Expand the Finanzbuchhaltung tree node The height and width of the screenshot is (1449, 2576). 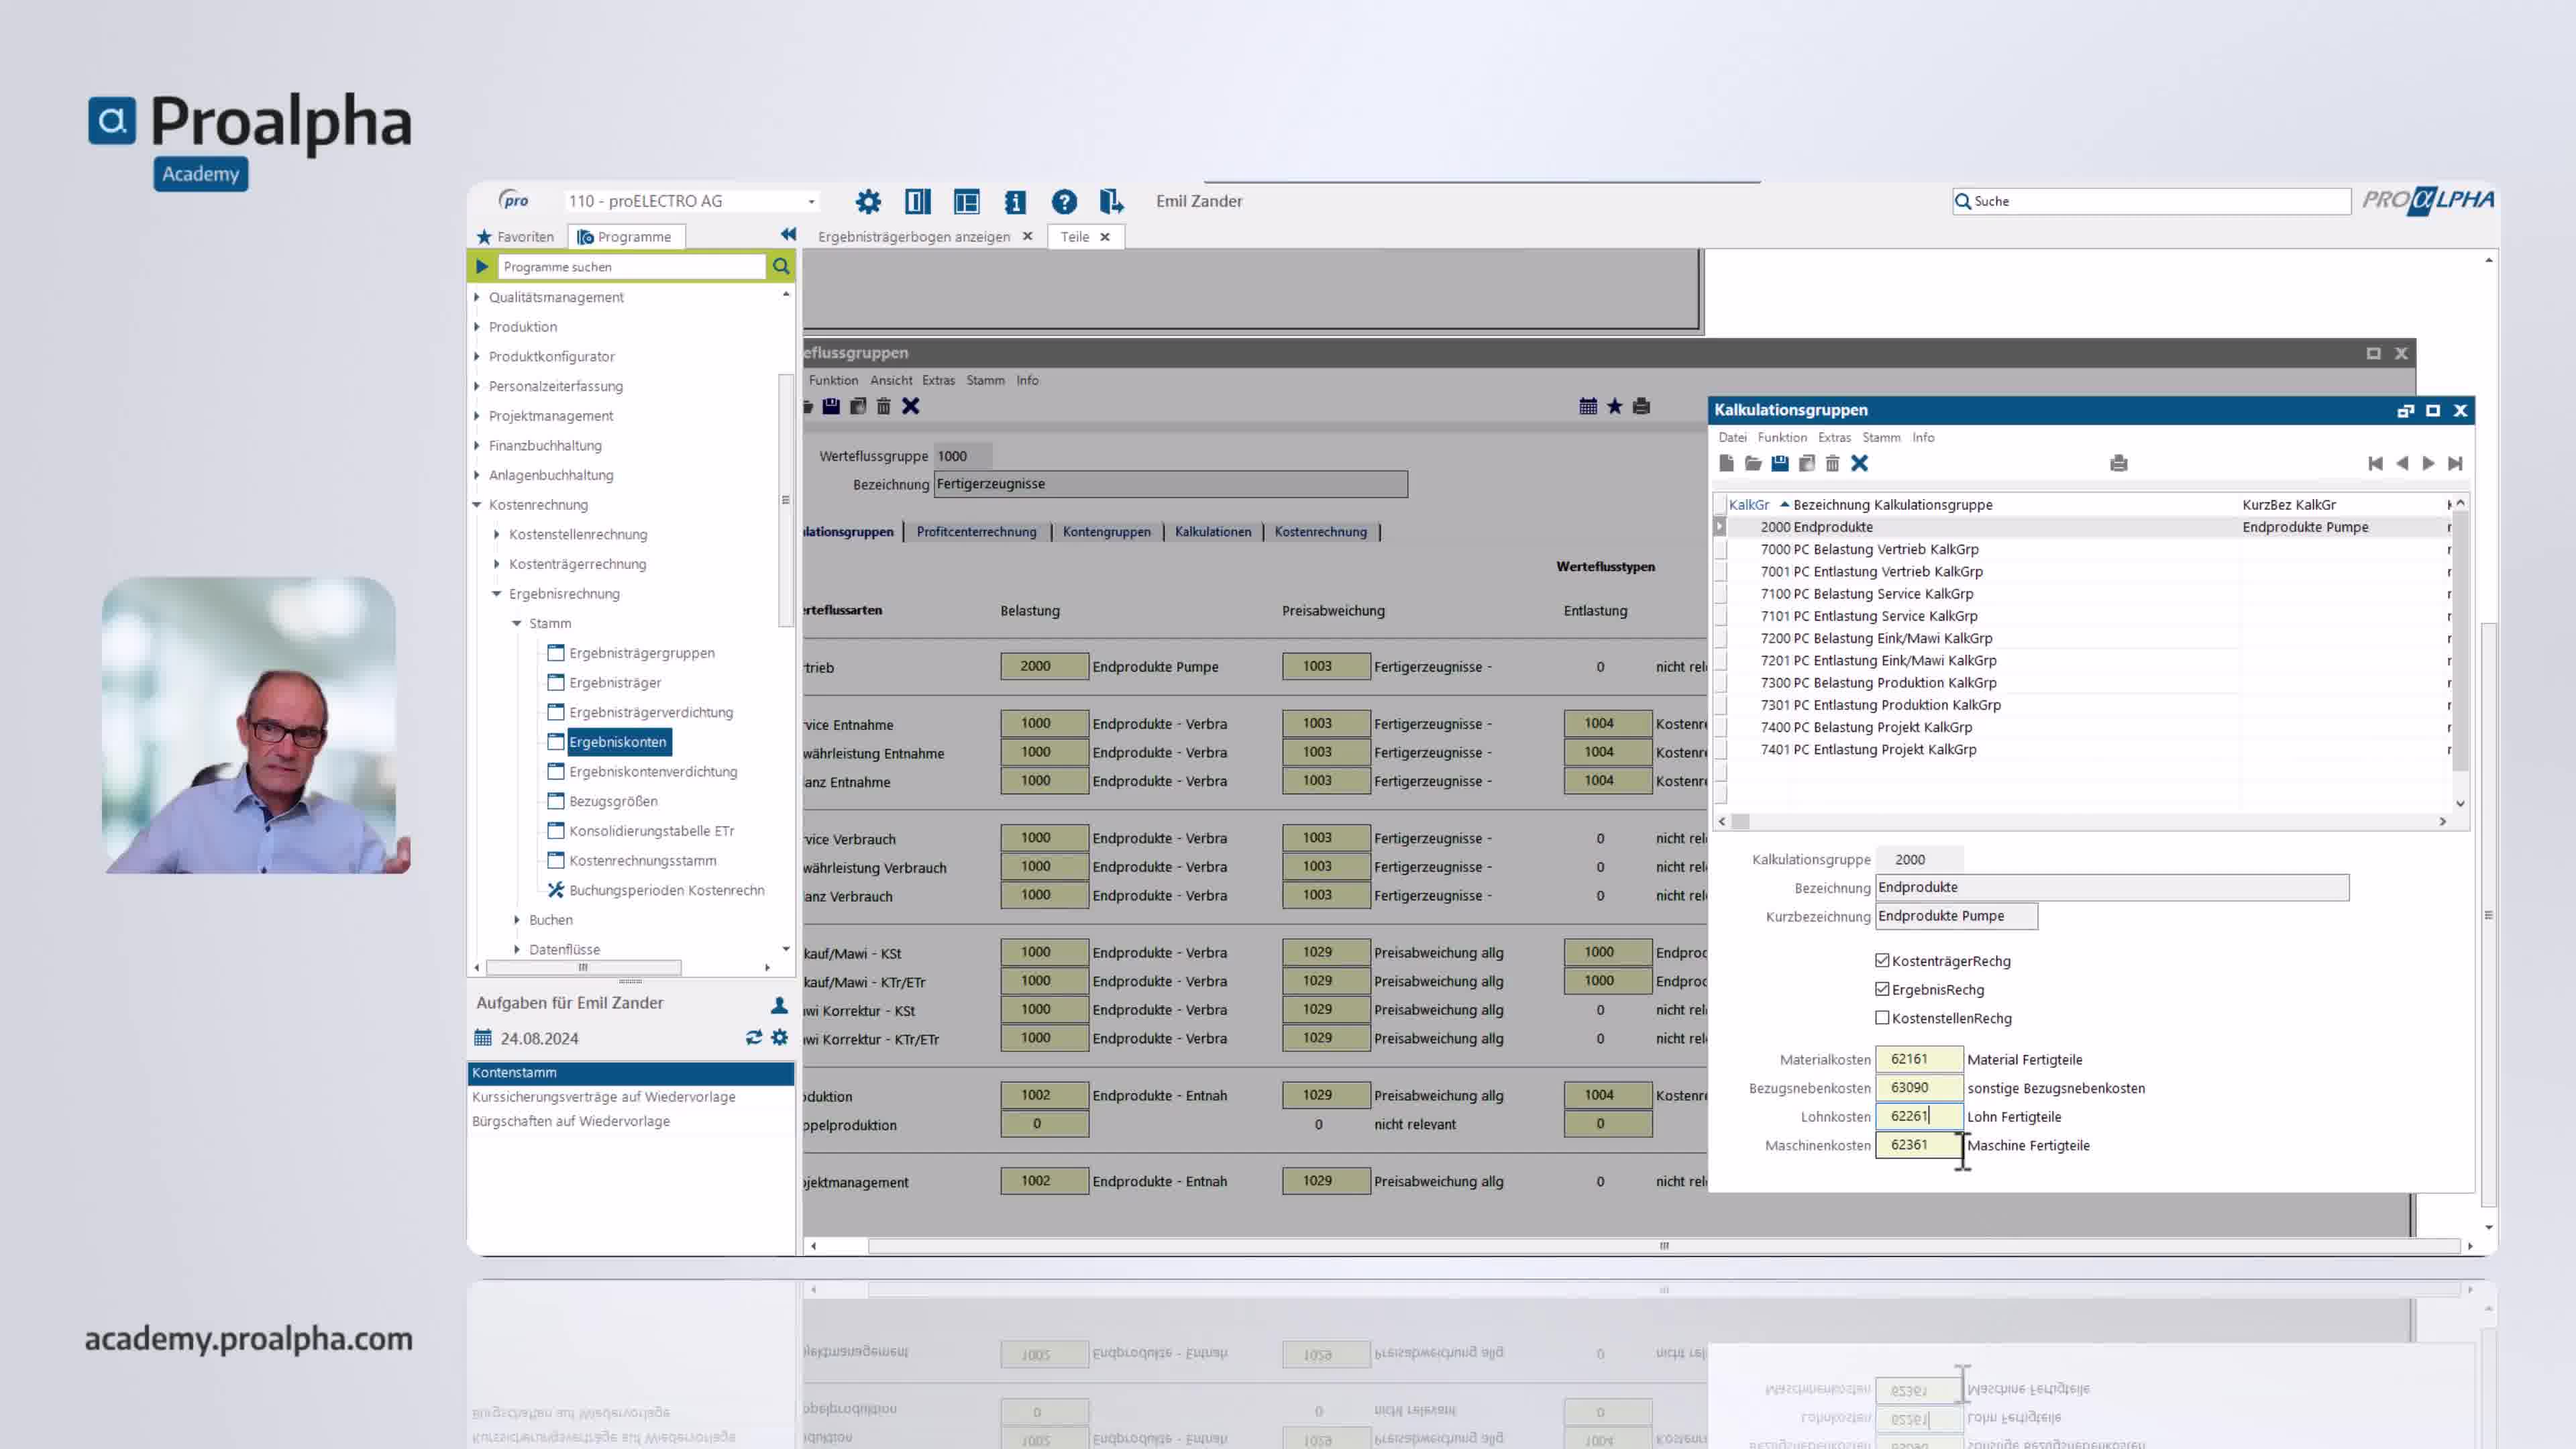click(x=477, y=445)
